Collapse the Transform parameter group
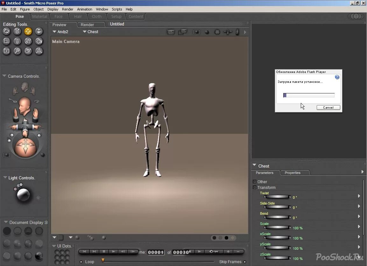This screenshot has width=367, height=266. coord(254,187)
